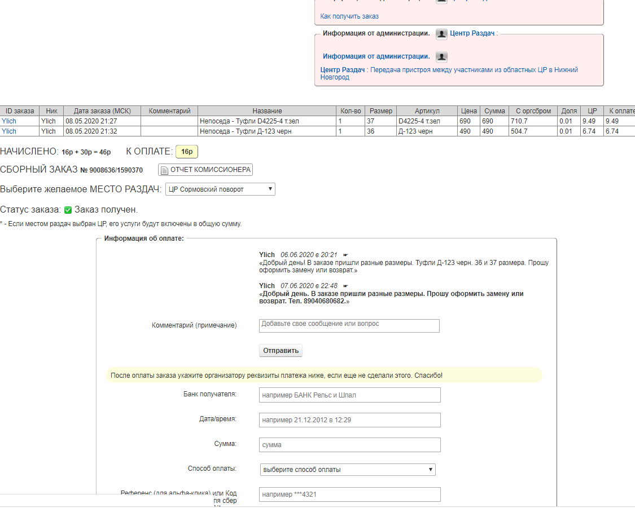This screenshot has height=508, width=635.
Task: Open the Центр Раздач link in the header
Action: click(x=472, y=34)
